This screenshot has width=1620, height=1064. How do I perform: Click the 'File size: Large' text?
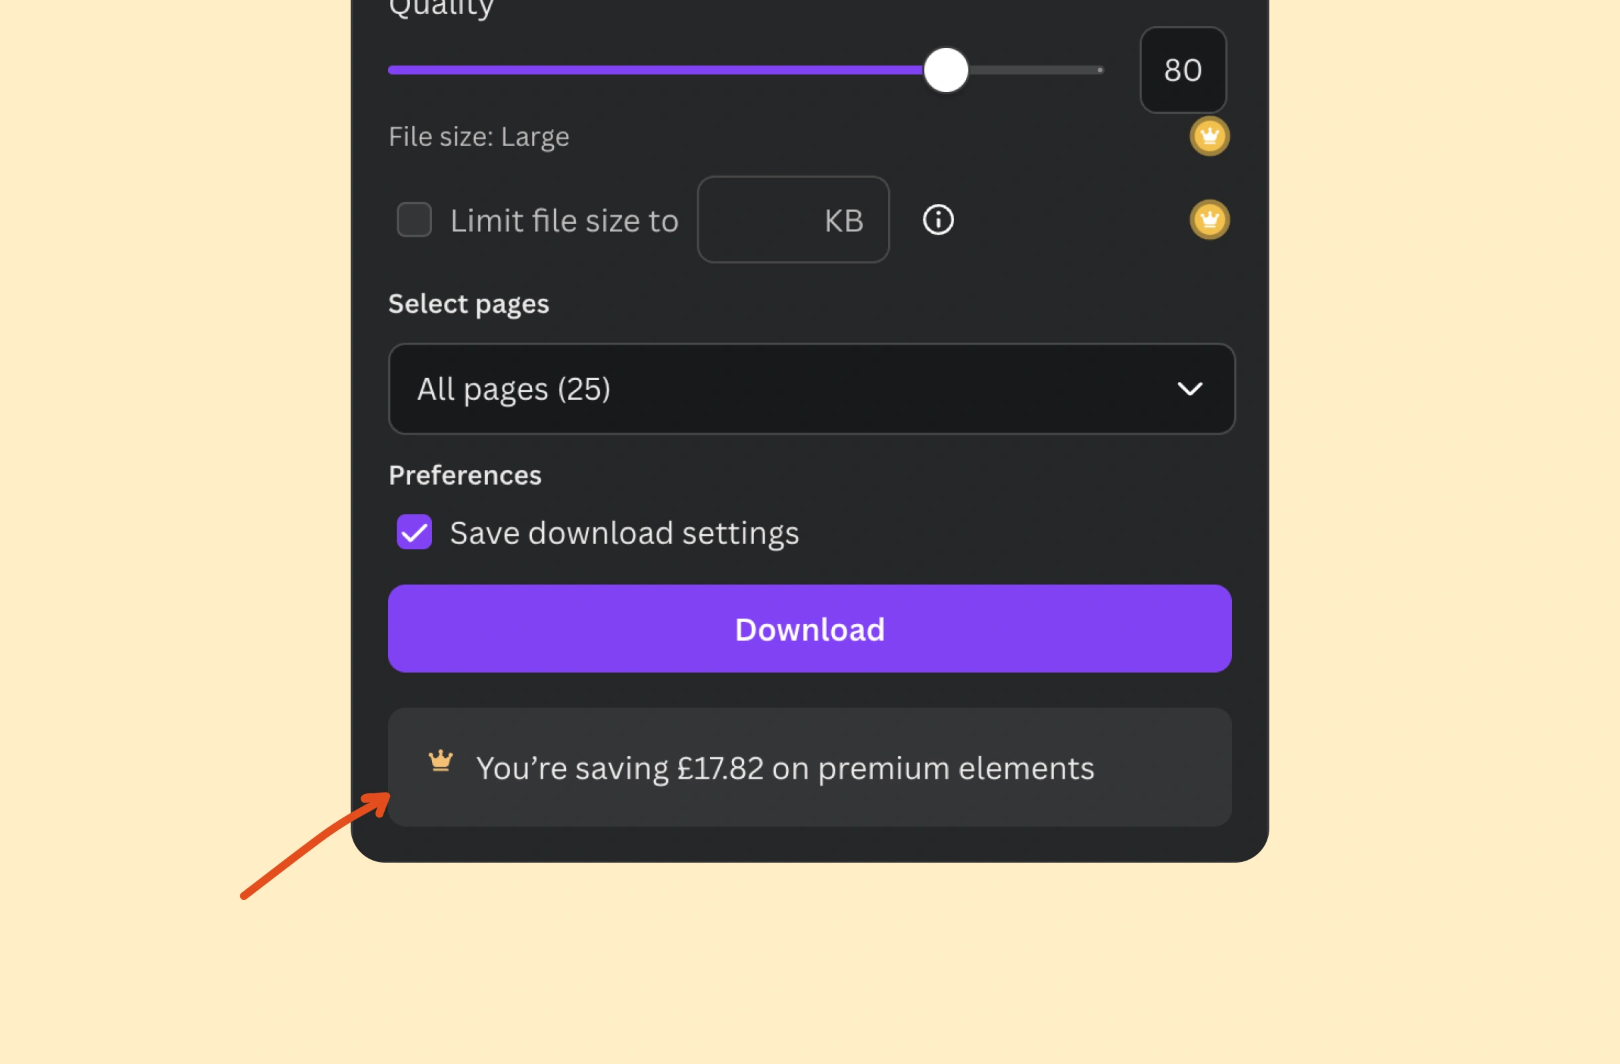coord(479,137)
